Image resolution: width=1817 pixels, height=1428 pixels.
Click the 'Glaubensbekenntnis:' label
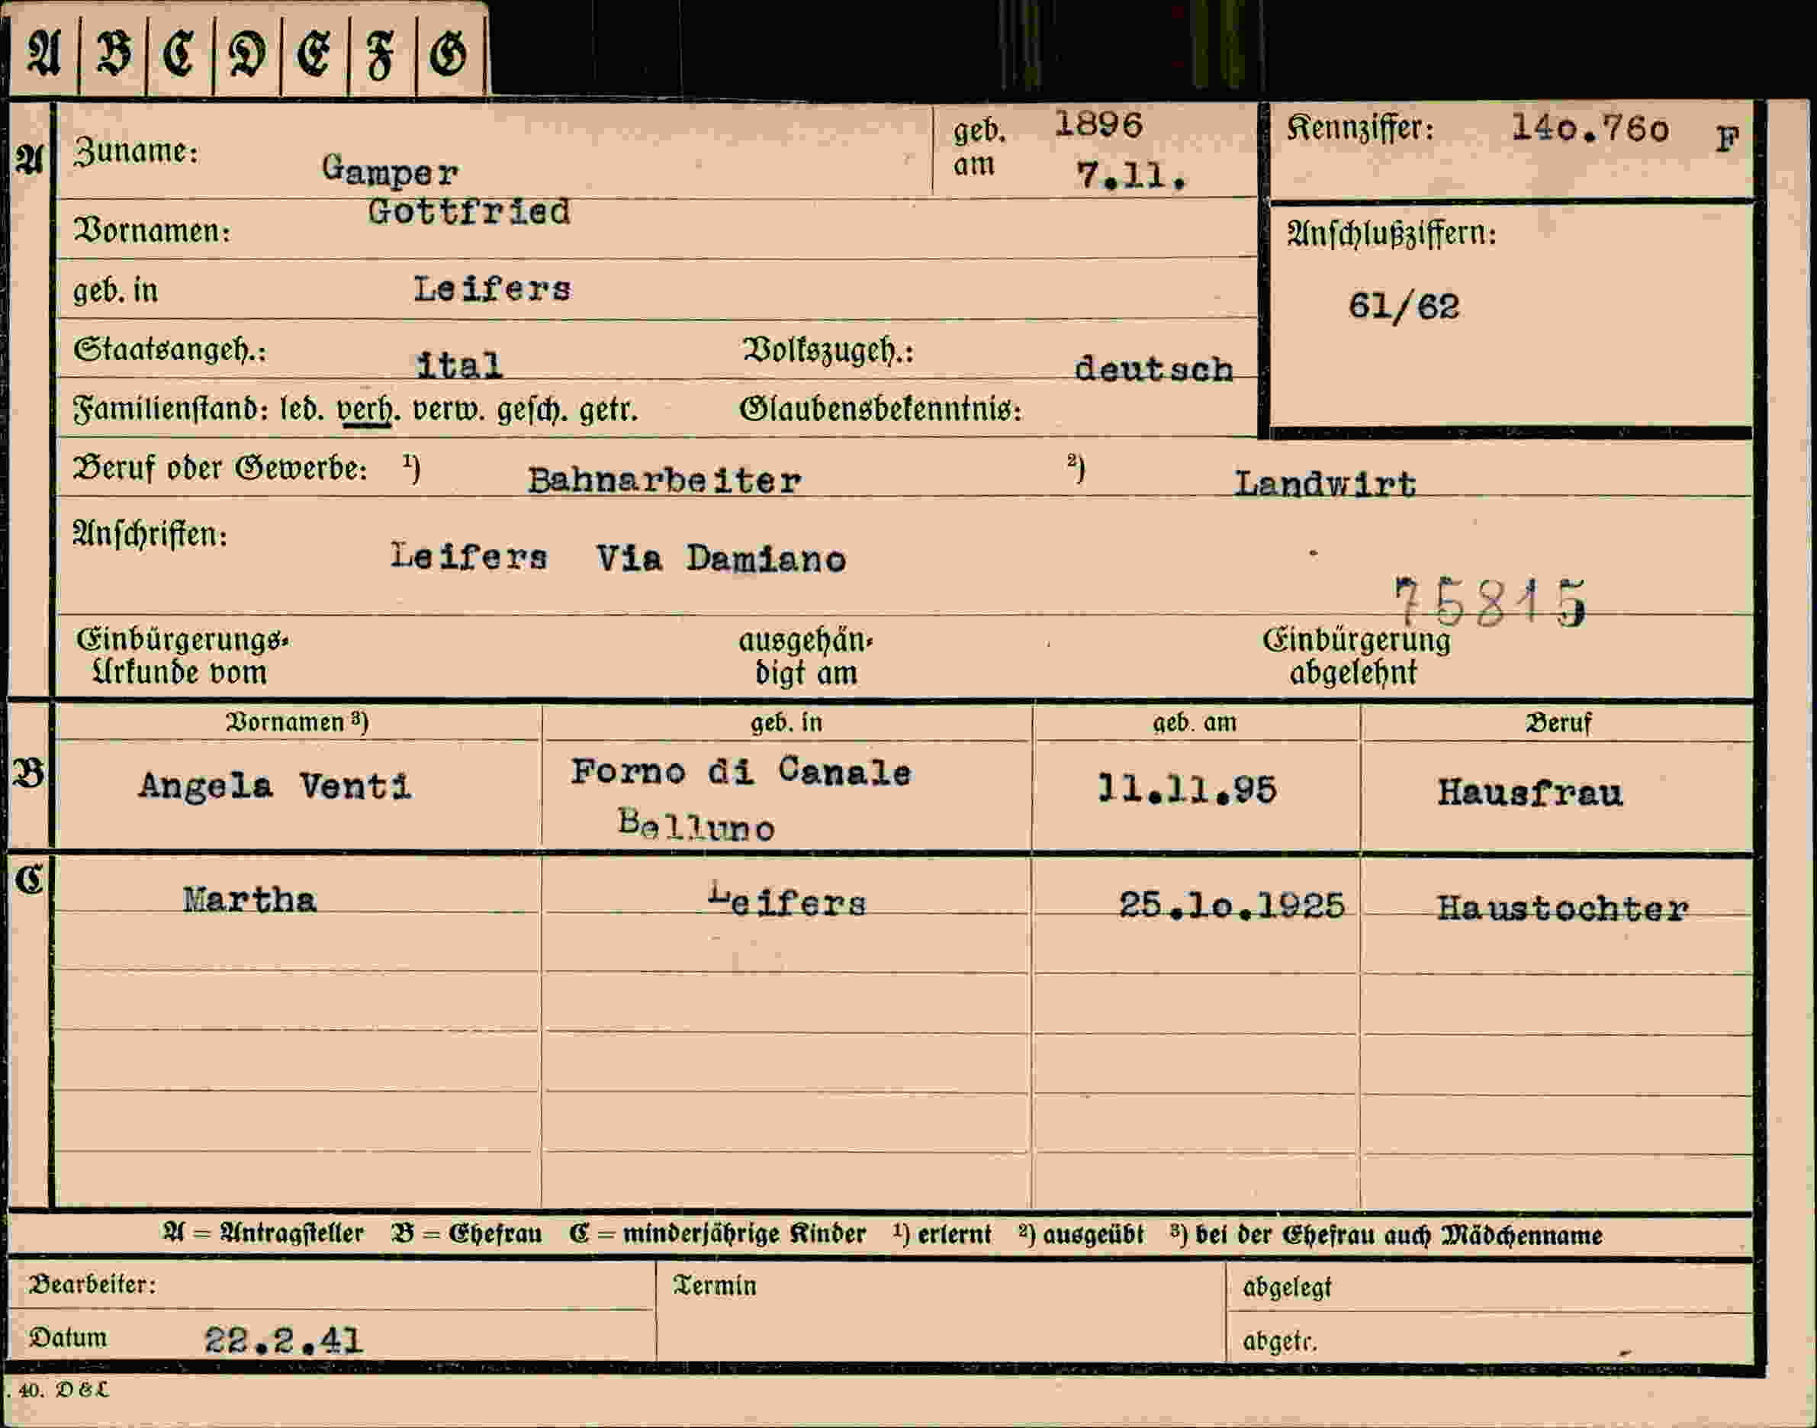[880, 410]
